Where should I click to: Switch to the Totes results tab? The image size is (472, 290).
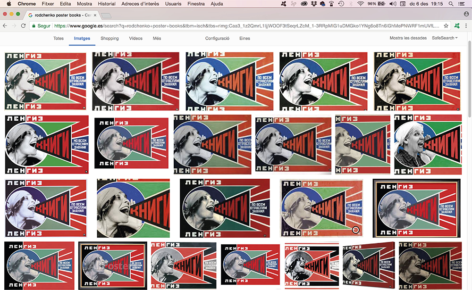pyautogui.click(x=59, y=38)
